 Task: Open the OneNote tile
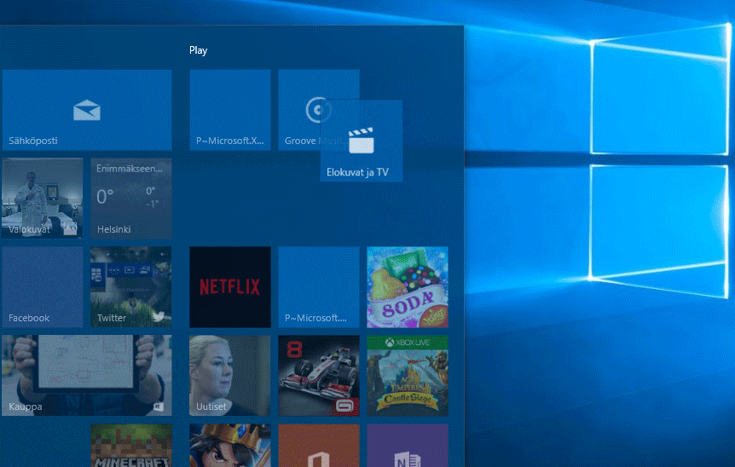click(x=408, y=446)
